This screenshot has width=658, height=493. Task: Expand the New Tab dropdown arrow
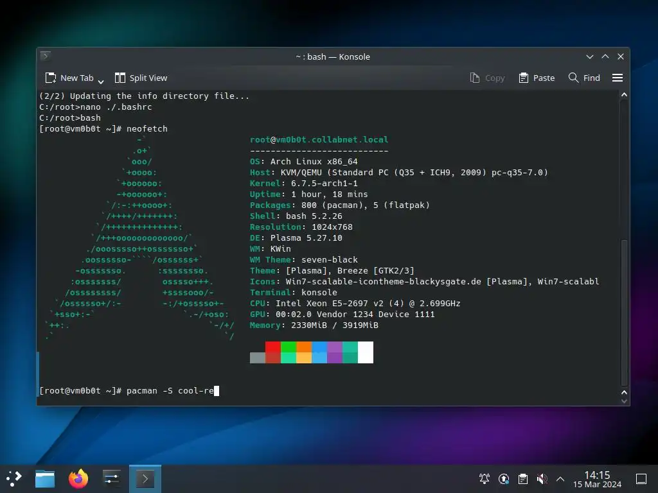click(101, 82)
